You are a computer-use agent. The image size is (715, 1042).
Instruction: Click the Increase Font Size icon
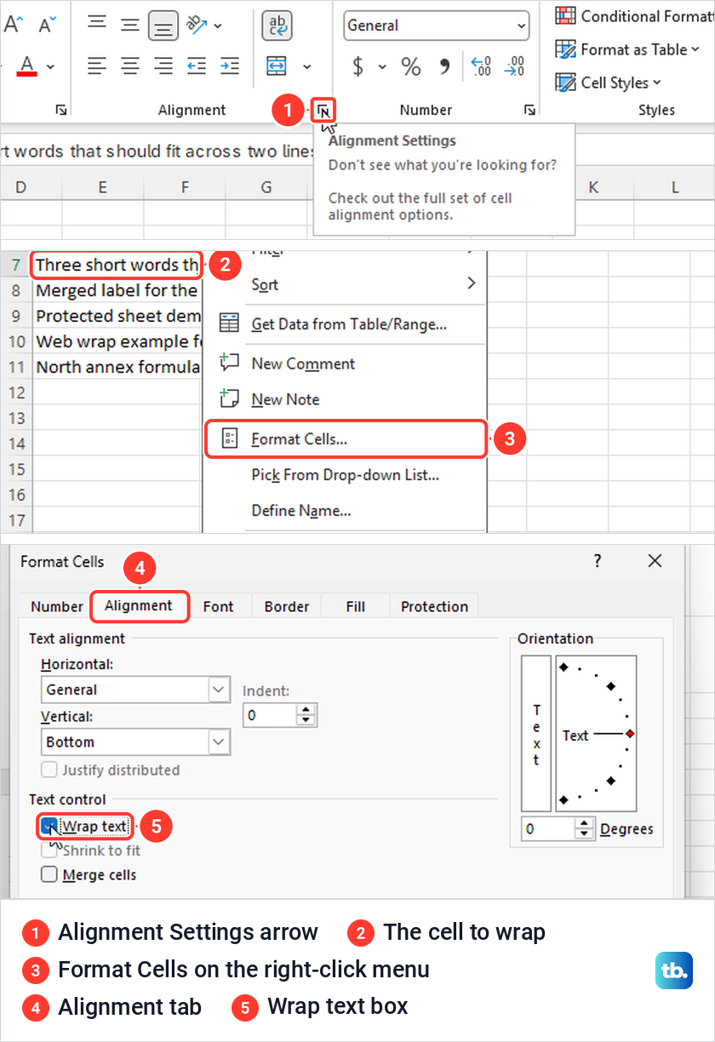click(12, 25)
